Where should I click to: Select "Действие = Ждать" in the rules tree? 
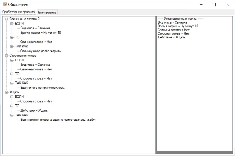click(x=34, y=111)
